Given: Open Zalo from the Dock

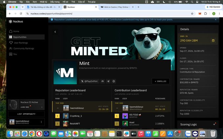Looking at the screenshot, I should tap(188, 134).
